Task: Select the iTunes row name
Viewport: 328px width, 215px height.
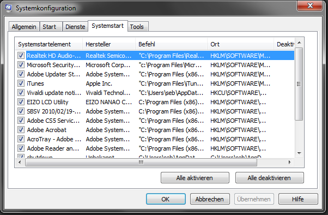Action: coord(35,83)
